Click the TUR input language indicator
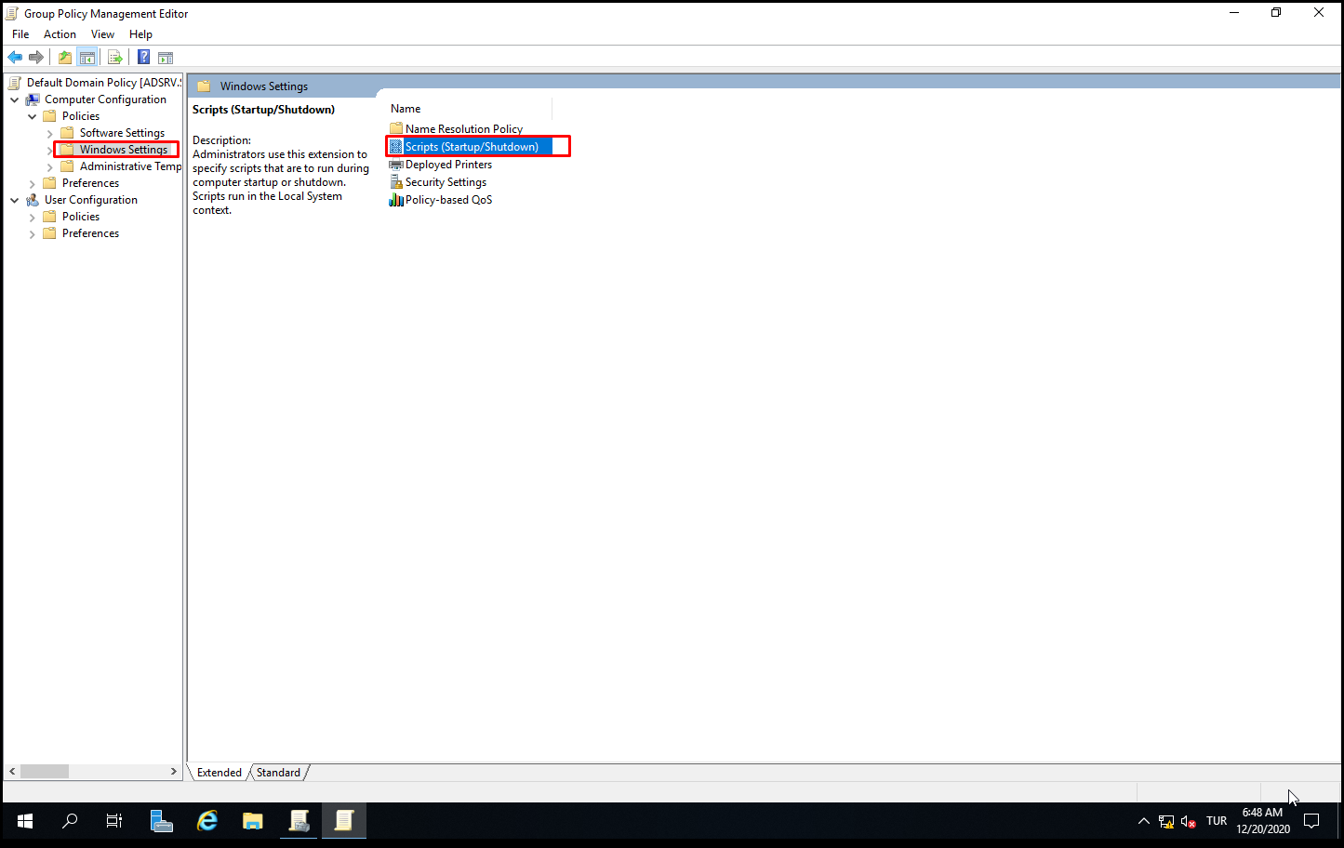 coord(1217,821)
